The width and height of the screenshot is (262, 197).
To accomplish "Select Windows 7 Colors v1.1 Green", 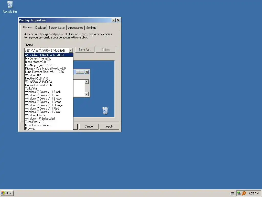I will [x=49, y=102].
